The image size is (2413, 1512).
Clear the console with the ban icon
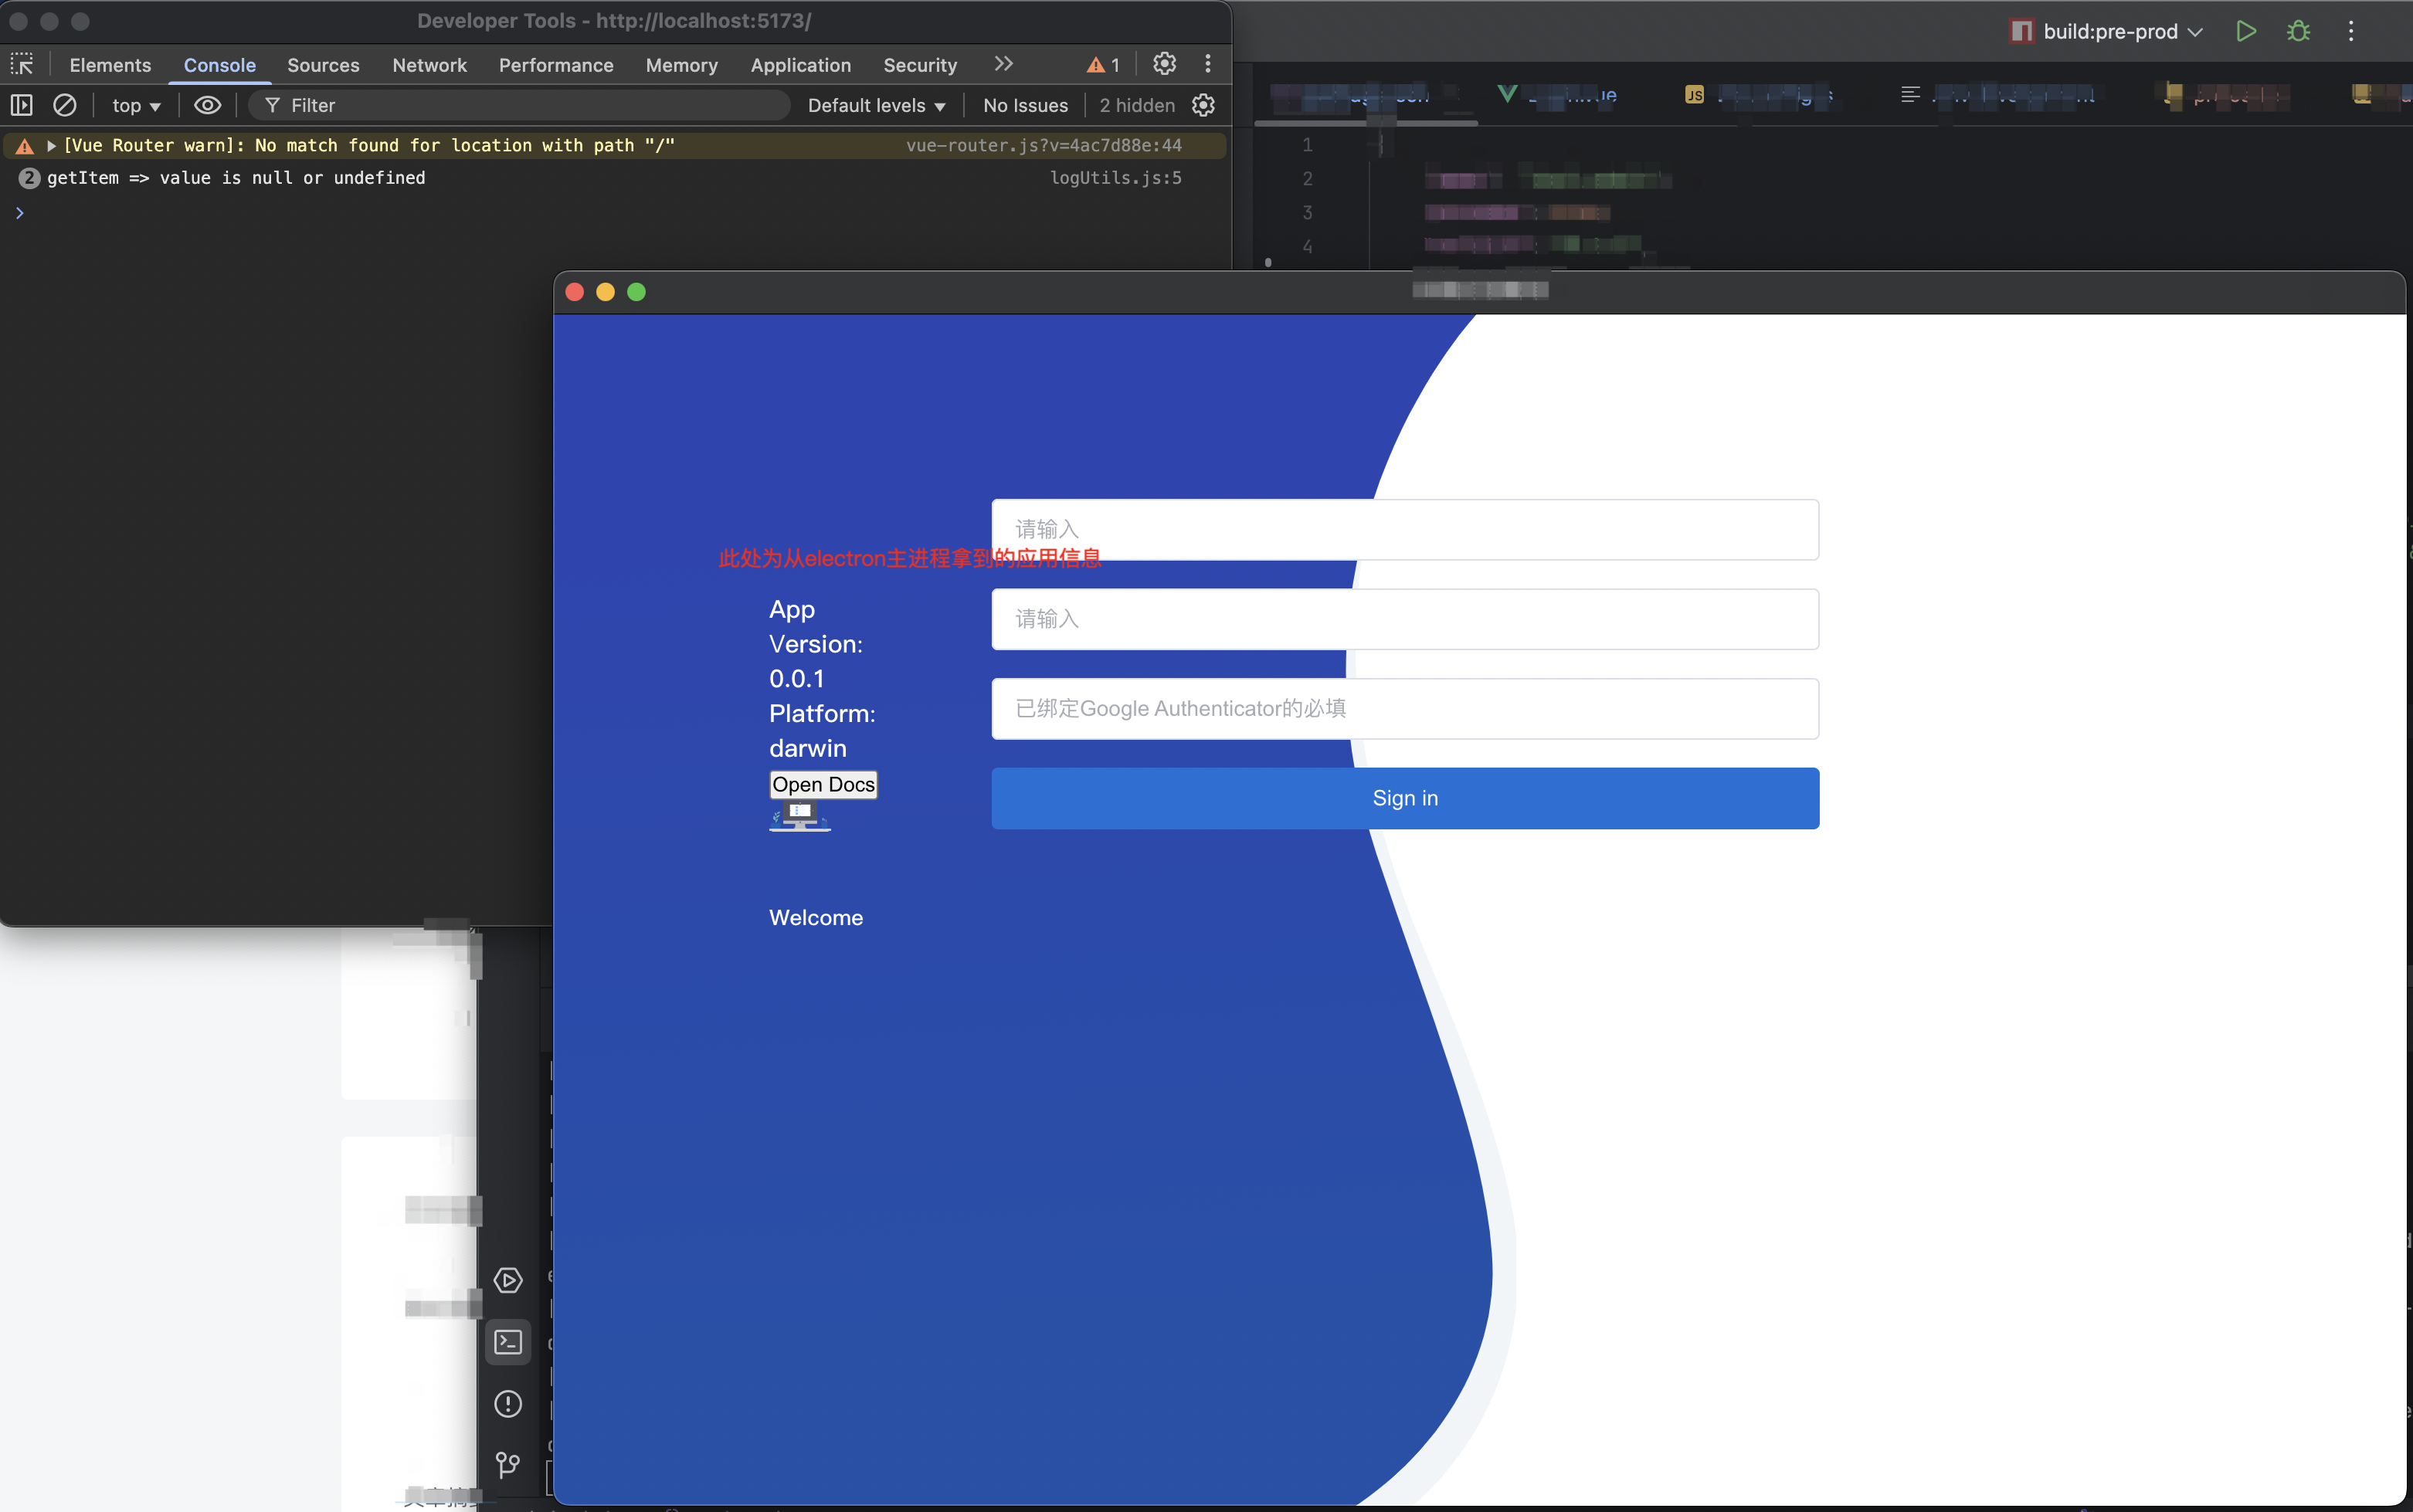[x=65, y=105]
